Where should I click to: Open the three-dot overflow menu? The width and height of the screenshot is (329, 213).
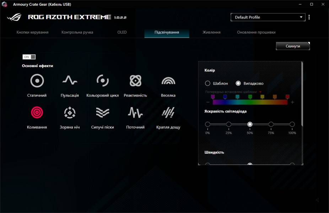(x=309, y=17)
